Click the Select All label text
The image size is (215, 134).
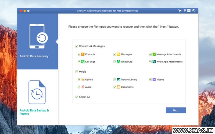84,97
